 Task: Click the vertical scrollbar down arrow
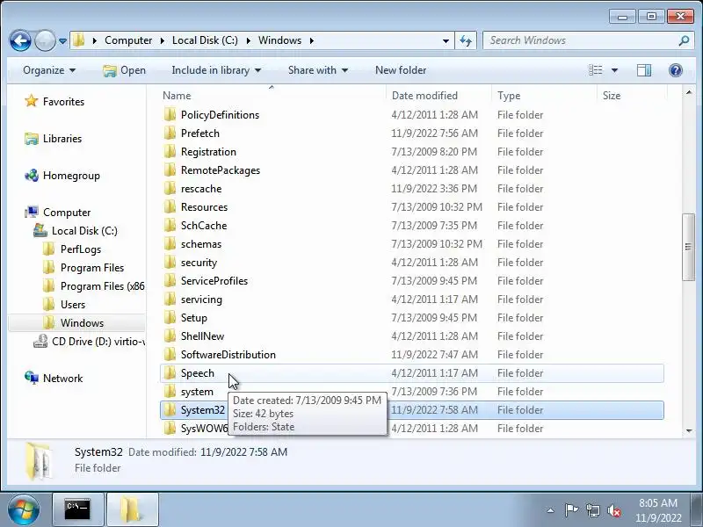[x=689, y=430]
